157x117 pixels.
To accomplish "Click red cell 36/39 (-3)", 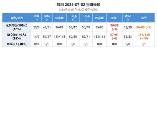I will [x=114, y=27].
